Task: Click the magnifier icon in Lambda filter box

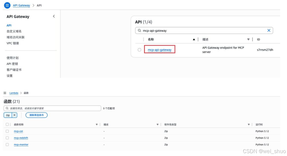Action: pyautogui.click(x=7, y=108)
